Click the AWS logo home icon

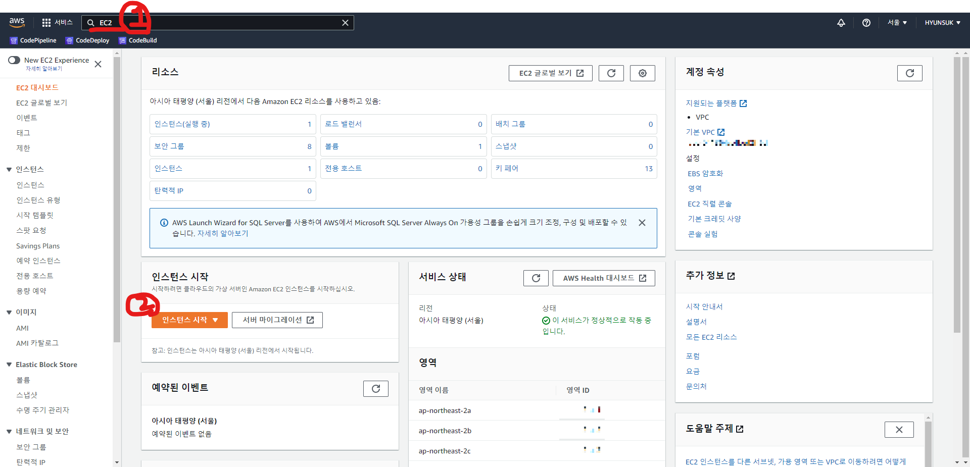click(17, 22)
